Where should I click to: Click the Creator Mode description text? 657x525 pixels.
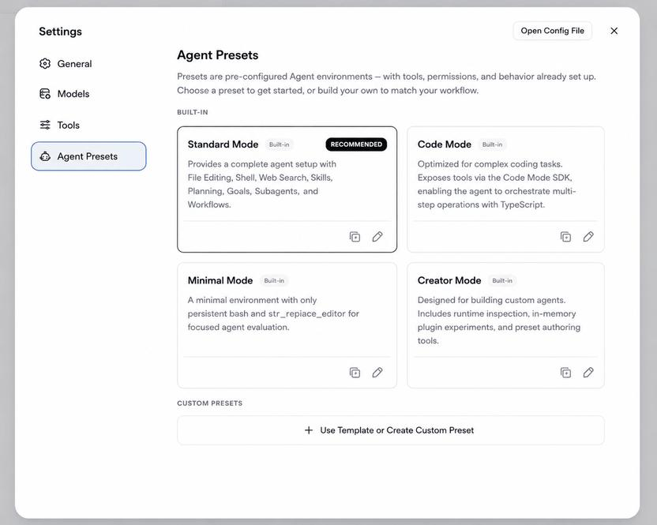coord(498,320)
